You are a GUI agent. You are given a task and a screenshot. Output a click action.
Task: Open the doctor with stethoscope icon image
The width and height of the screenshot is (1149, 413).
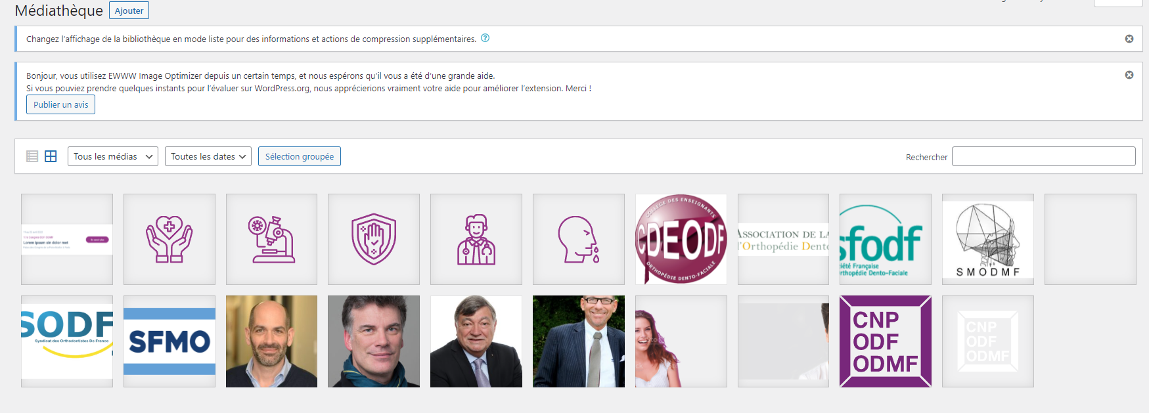(x=476, y=239)
